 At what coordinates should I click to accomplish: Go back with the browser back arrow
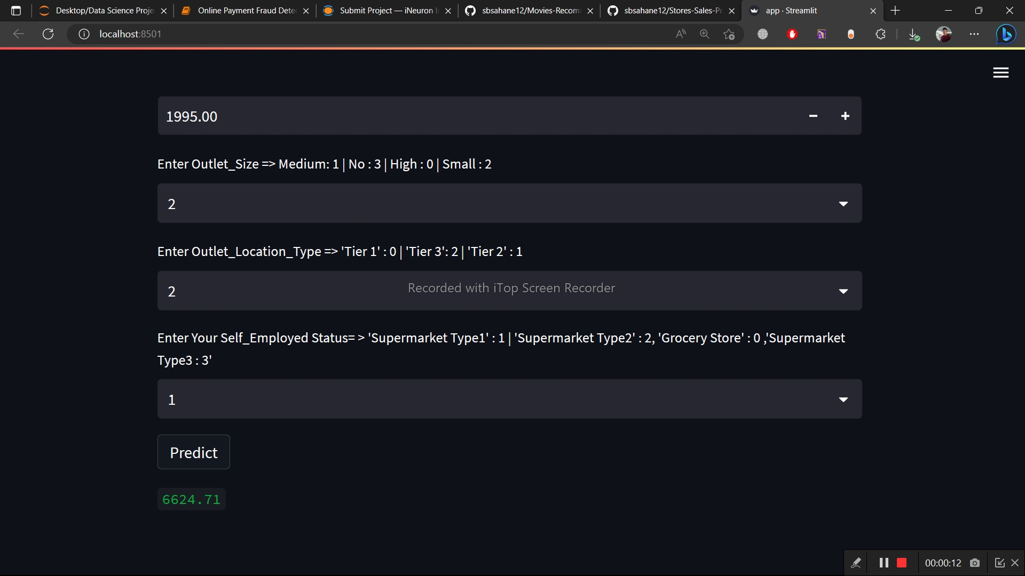point(19,34)
